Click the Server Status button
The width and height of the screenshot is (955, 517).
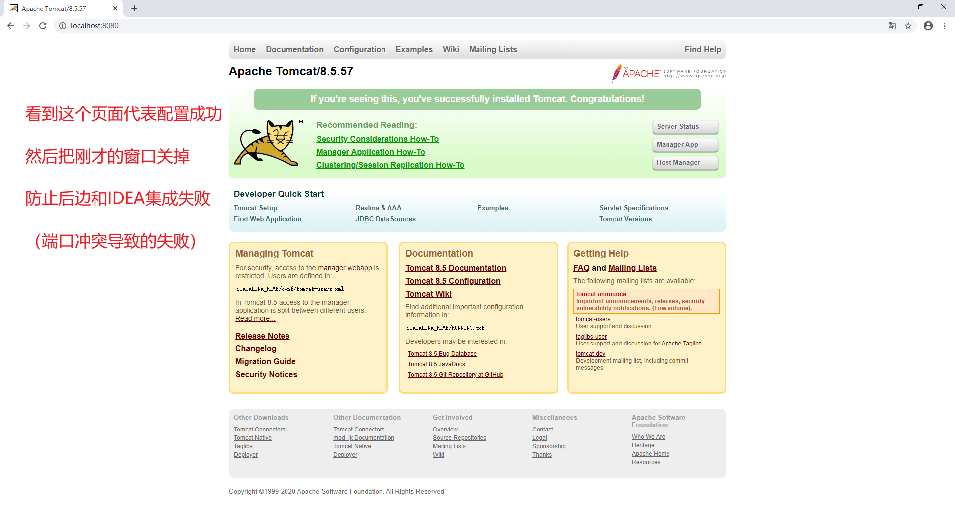click(x=685, y=127)
